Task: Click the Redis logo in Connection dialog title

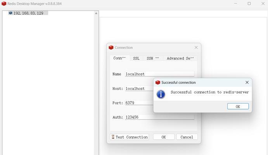Action: [x=111, y=47]
